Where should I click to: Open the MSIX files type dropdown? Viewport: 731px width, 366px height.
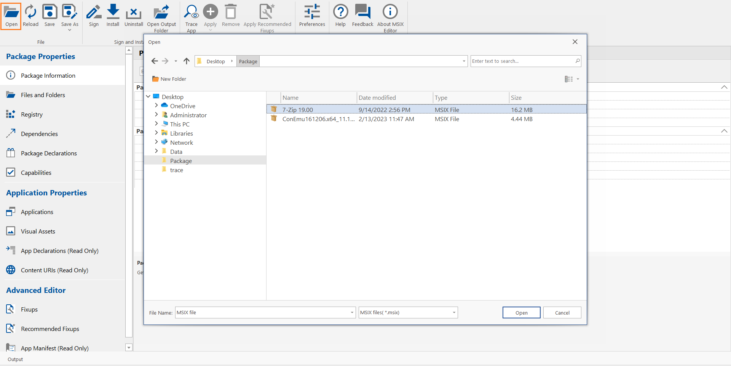(454, 313)
